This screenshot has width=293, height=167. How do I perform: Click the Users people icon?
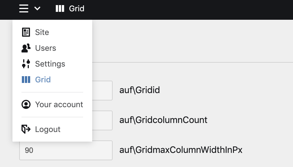[x=26, y=48]
